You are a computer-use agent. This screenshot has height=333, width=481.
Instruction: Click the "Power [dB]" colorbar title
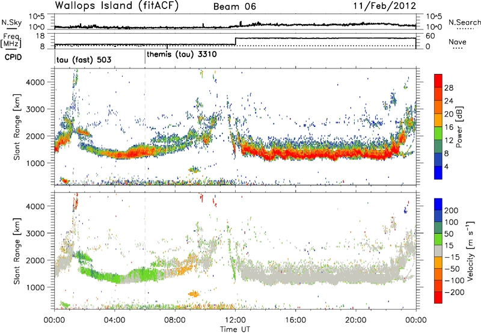(459, 127)
